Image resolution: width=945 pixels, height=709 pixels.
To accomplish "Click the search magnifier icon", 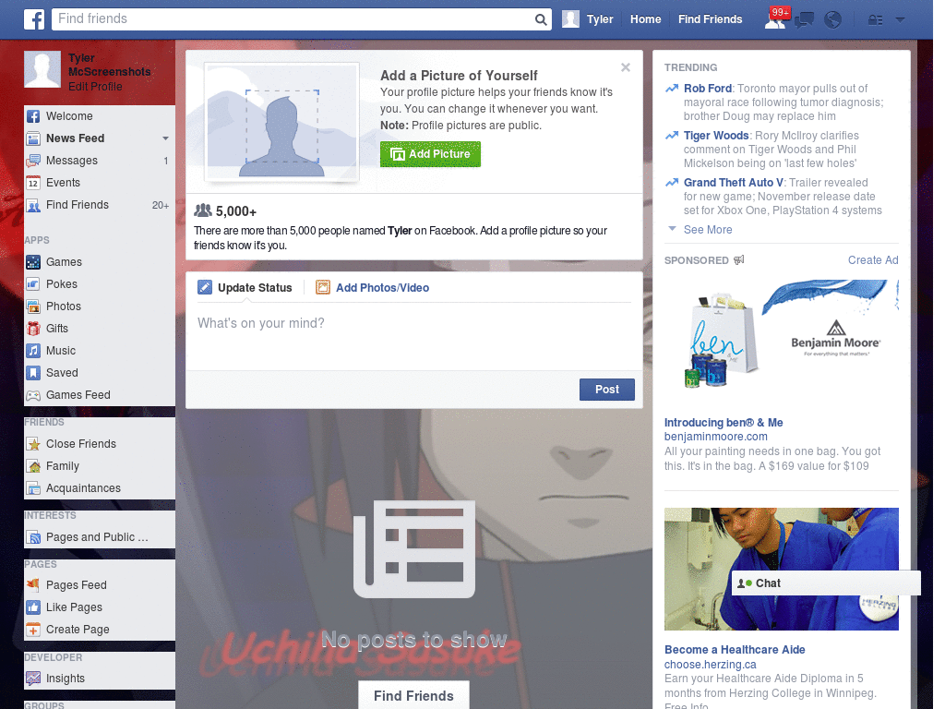I will [541, 19].
